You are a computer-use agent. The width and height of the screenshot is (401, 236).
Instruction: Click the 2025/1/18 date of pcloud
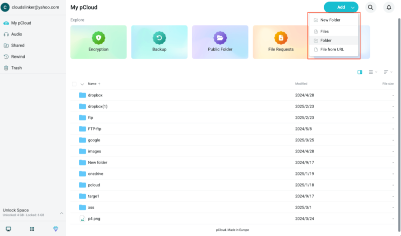pos(304,185)
